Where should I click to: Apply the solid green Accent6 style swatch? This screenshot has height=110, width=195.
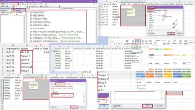pos(187,76)
